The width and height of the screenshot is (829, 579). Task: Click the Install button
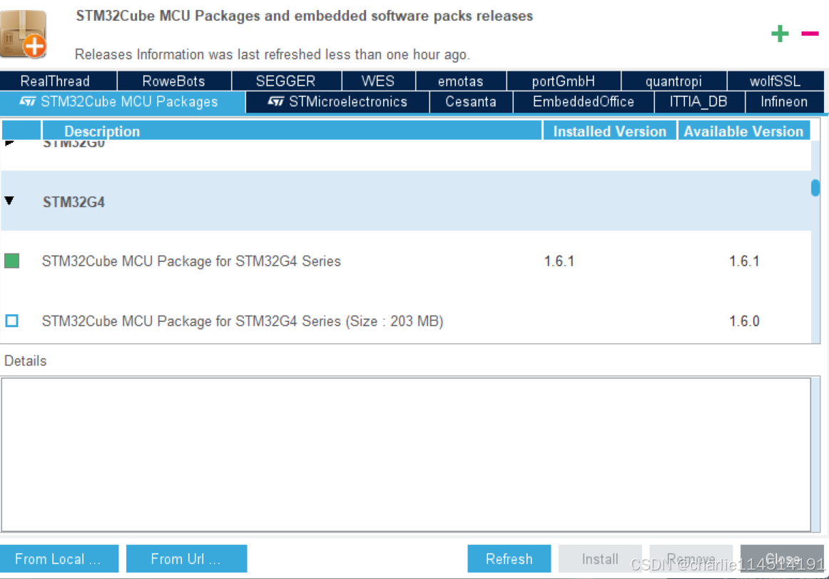coord(600,559)
